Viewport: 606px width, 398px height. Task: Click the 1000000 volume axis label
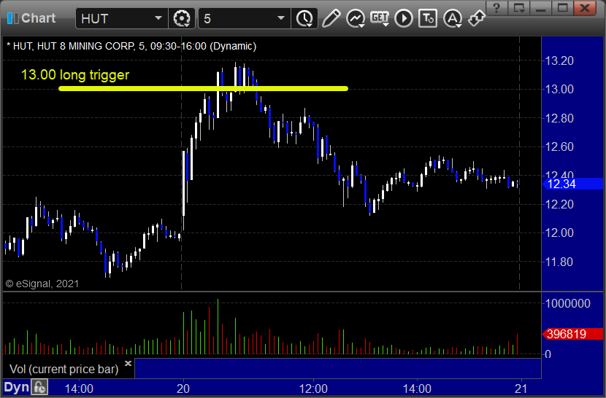pos(568,303)
